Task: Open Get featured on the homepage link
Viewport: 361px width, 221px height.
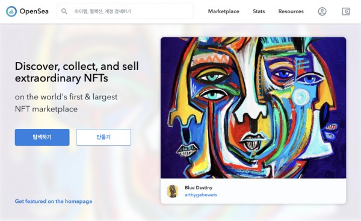Action: coord(54,201)
